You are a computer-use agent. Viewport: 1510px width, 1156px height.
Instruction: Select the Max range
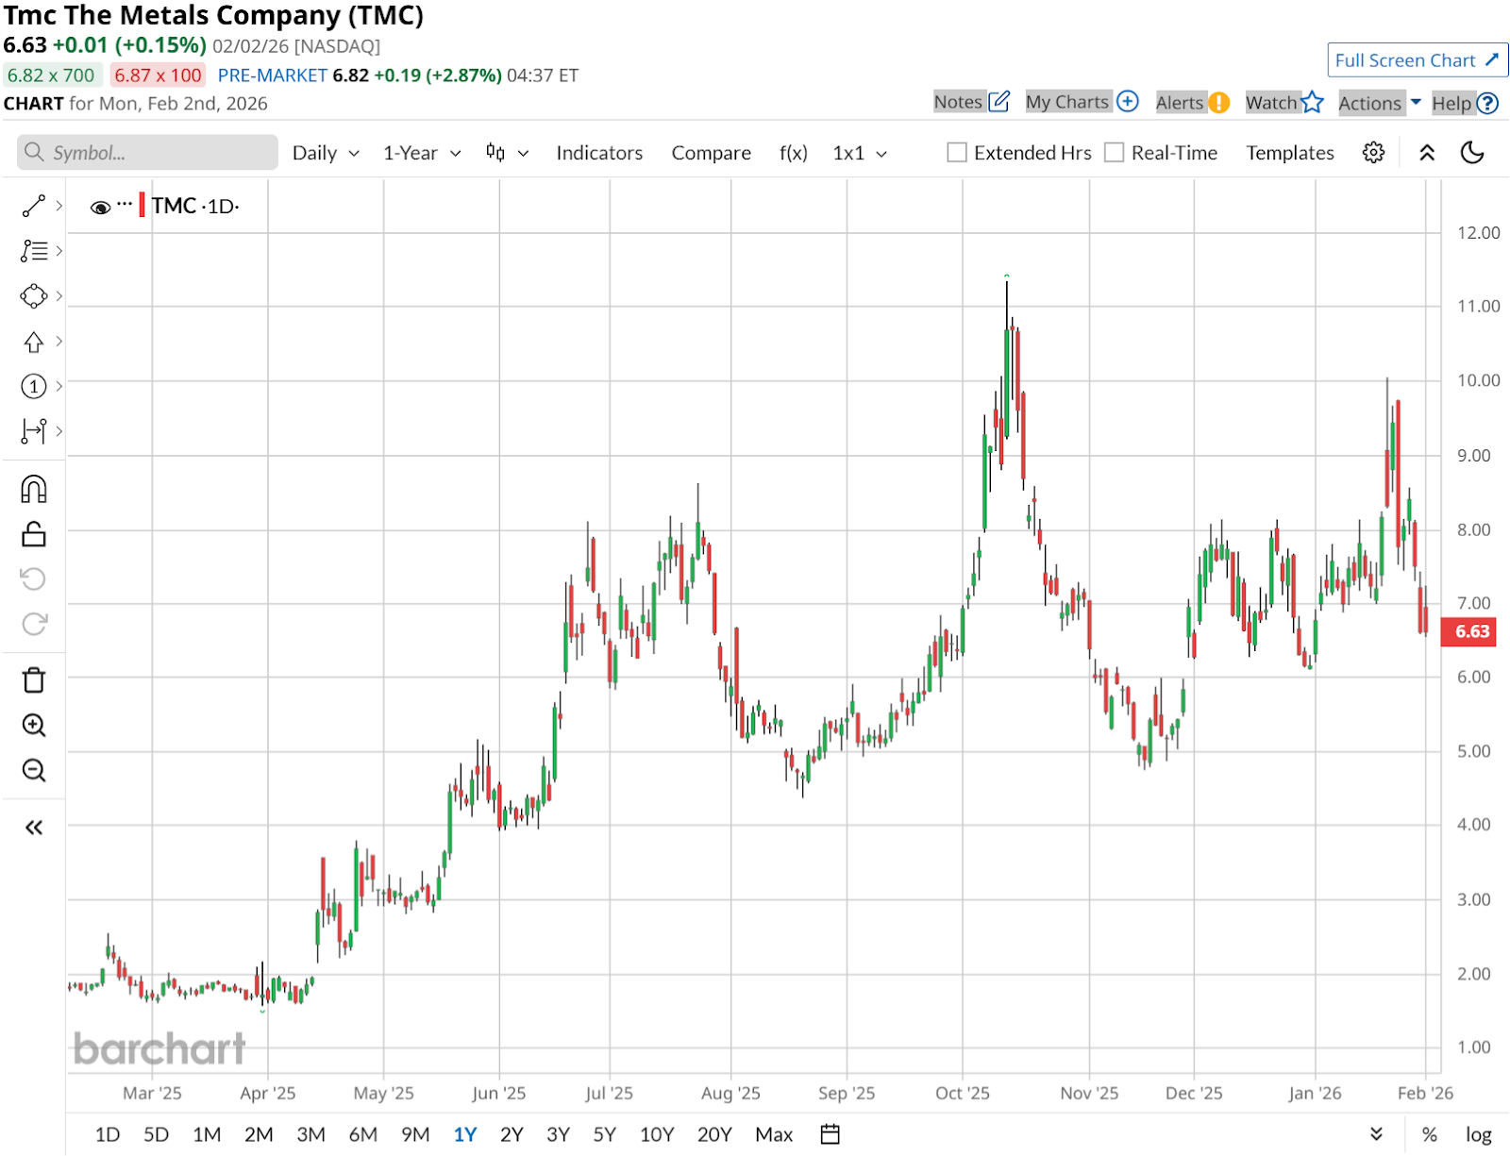pyautogui.click(x=774, y=1134)
